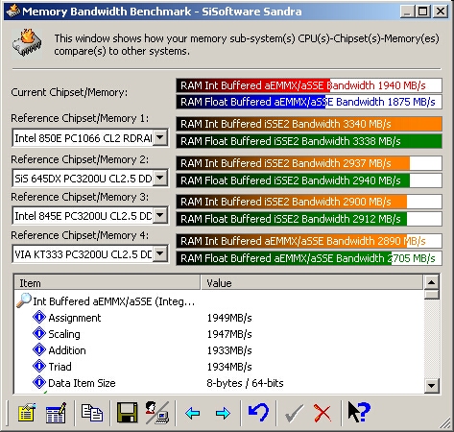Open the table edit icon in toolbar
The height and width of the screenshot is (432, 454).
click(x=57, y=413)
